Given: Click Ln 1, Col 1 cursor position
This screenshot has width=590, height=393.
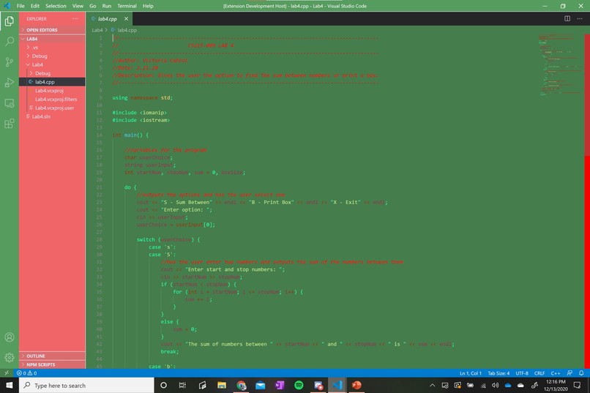Looking at the screenshot, I should click(x=471, y=373).
